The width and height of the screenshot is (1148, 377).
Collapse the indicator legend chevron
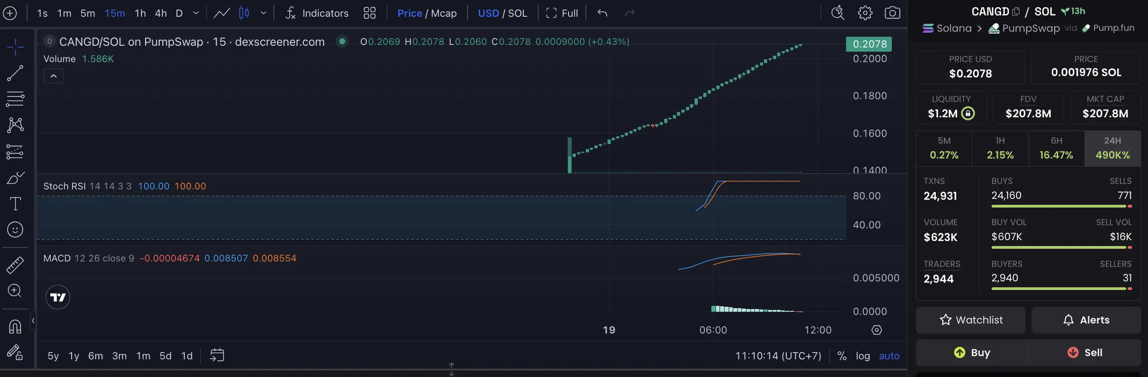pyautogui.click(x=54, y=76)
